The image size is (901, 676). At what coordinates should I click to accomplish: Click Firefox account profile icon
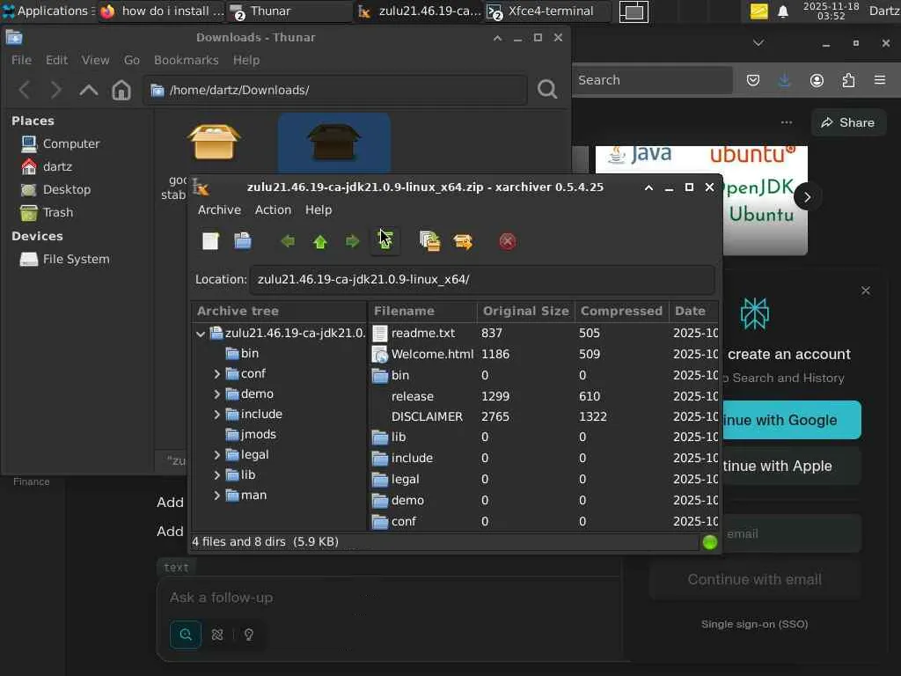(x=817, y=80)
